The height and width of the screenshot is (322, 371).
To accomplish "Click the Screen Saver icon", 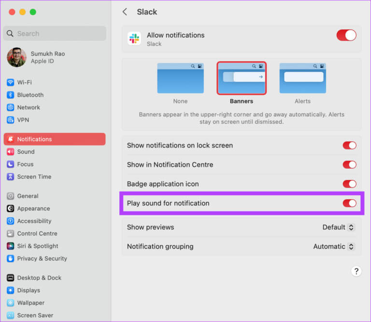I will pyautogui.click(x=11, y=315).
